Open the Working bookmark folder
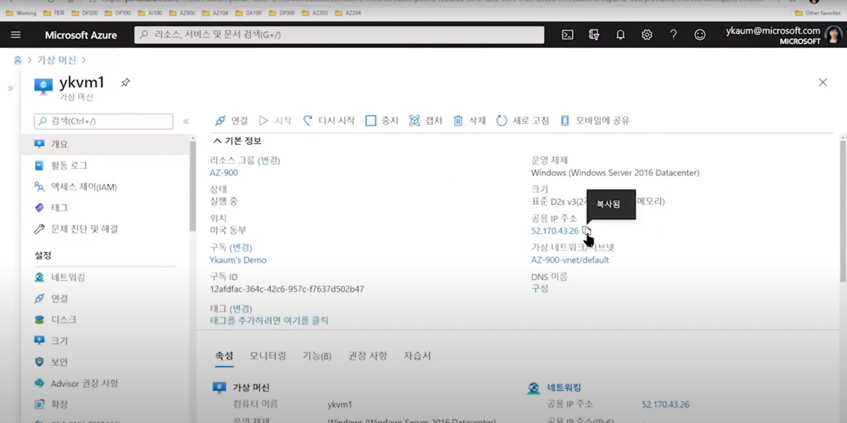Viewport: 847px width, 423px height. click(x=21, y=13)
